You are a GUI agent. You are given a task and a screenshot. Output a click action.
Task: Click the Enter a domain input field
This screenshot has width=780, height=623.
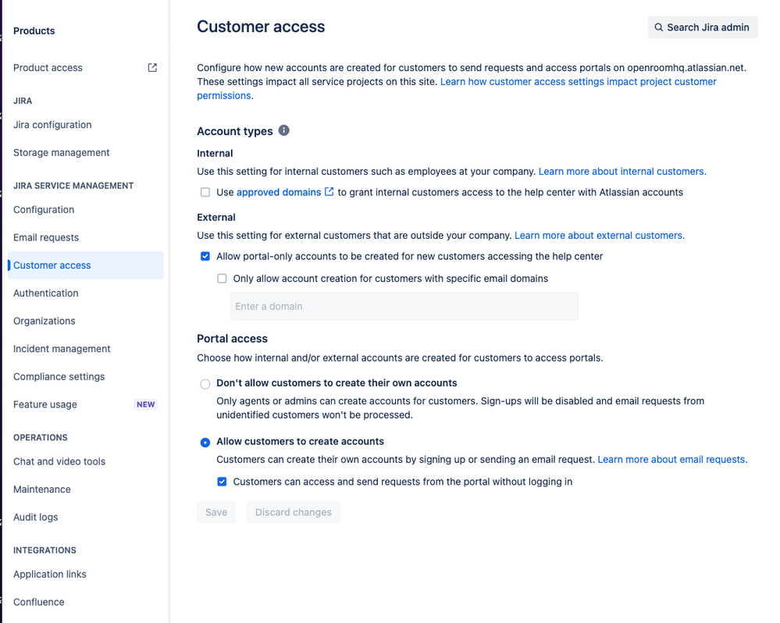tap(404, 306)
